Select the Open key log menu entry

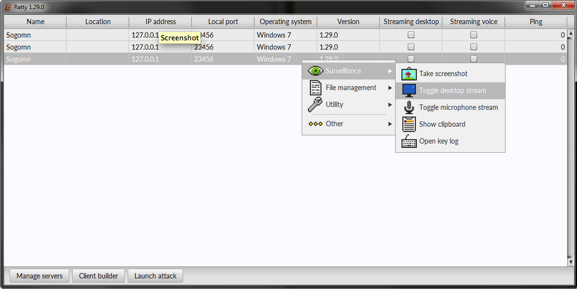pyautogui.click(x=438, y=141)
